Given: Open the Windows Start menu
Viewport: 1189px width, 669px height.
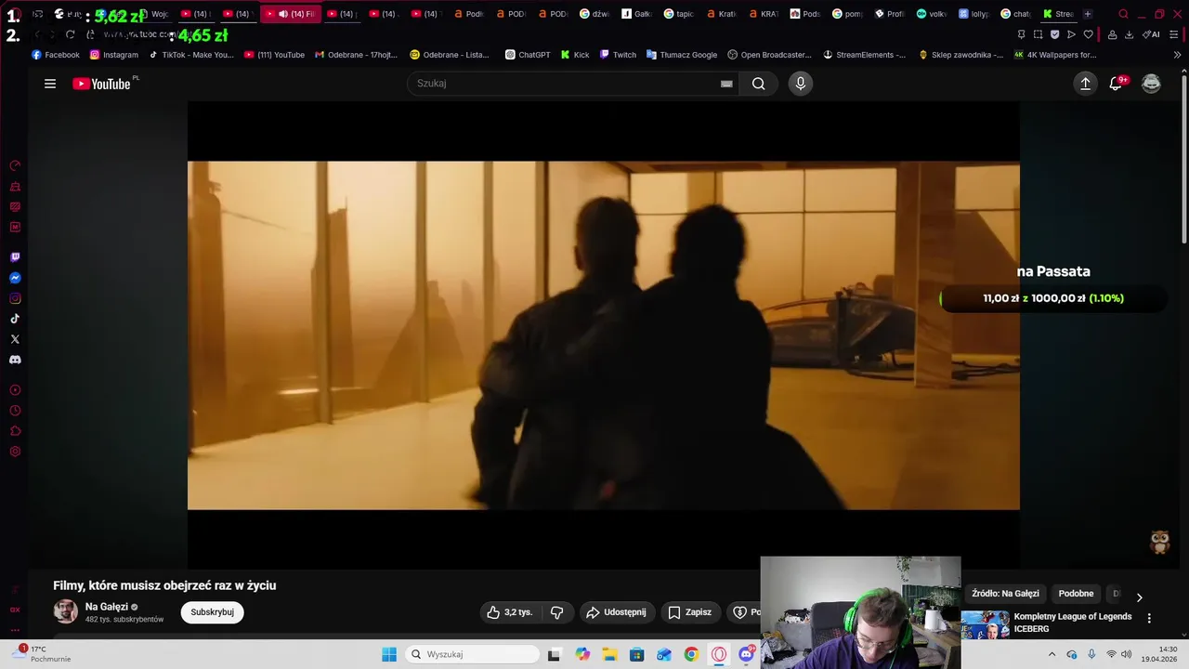Looking at the screenshot, I should [x=389, y=654].
